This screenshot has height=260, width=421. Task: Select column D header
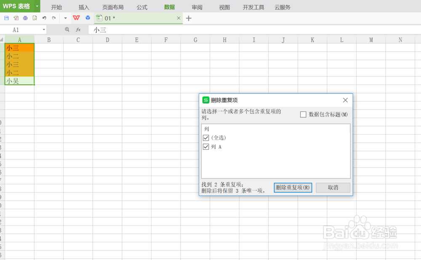tap(107, 40)
